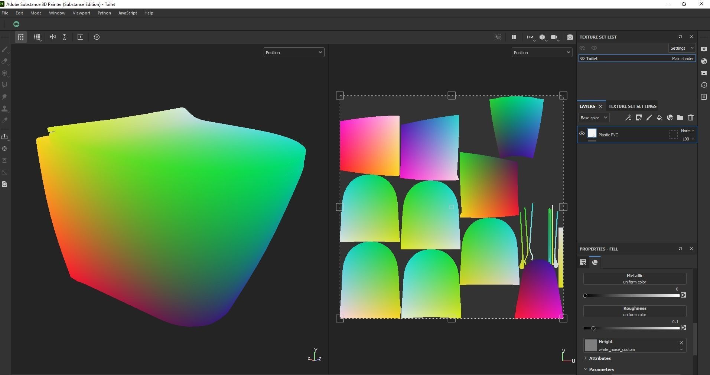
Task: Add a mask to the layer
Action: (x=639, y=118)
